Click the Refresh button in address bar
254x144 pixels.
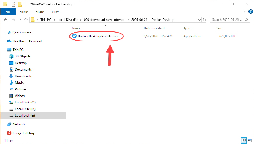(204, 20)
